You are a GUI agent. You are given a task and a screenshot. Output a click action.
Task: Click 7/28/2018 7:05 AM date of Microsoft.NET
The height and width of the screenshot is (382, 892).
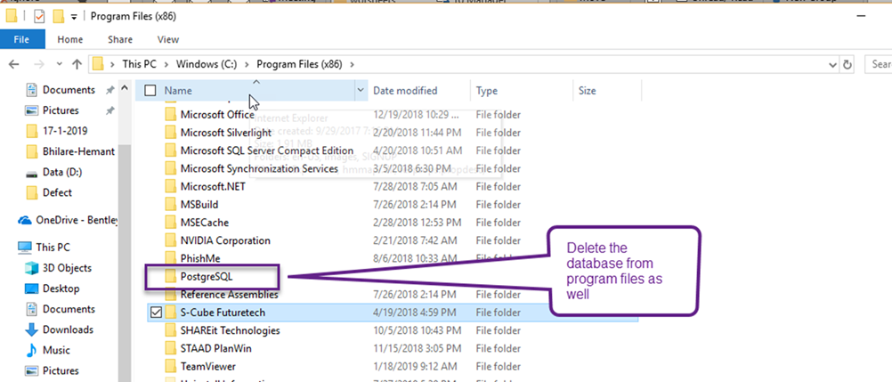(415, 187)
